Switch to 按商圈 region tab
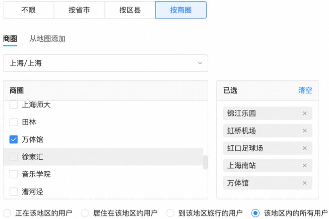329x219 pixels. click(181, 10)
